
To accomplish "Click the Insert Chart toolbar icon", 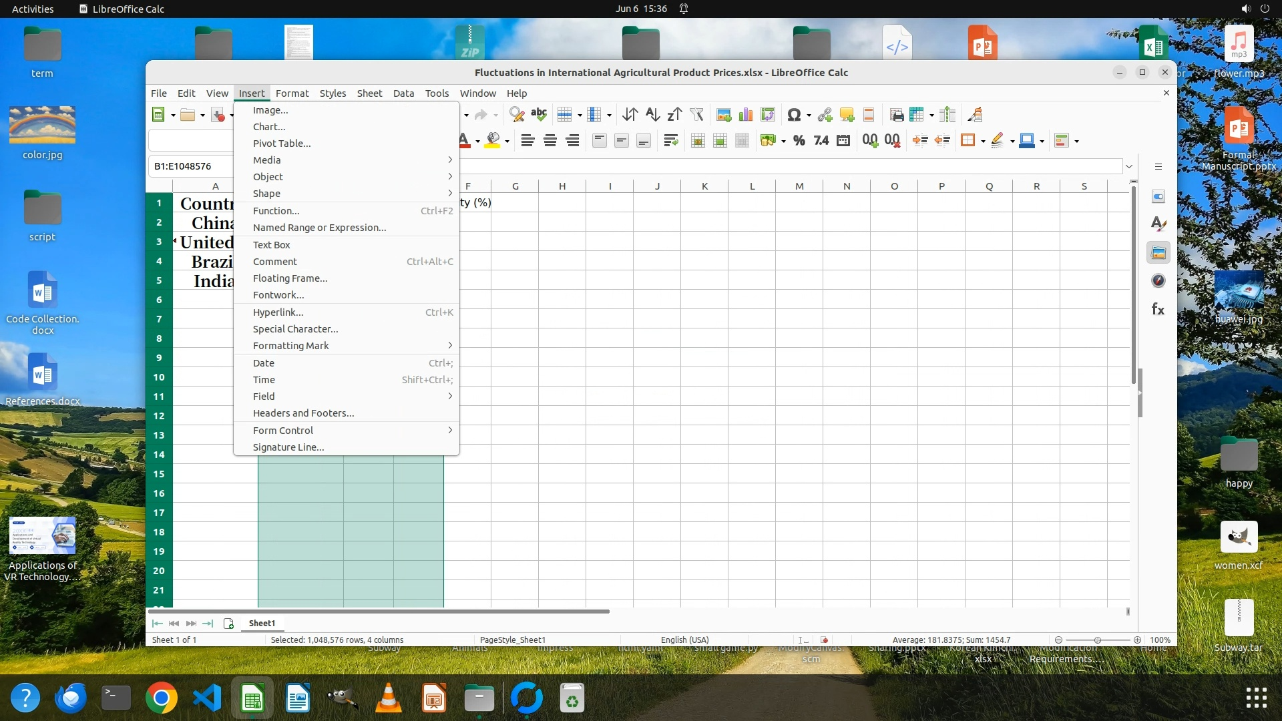I will point(746,115).
